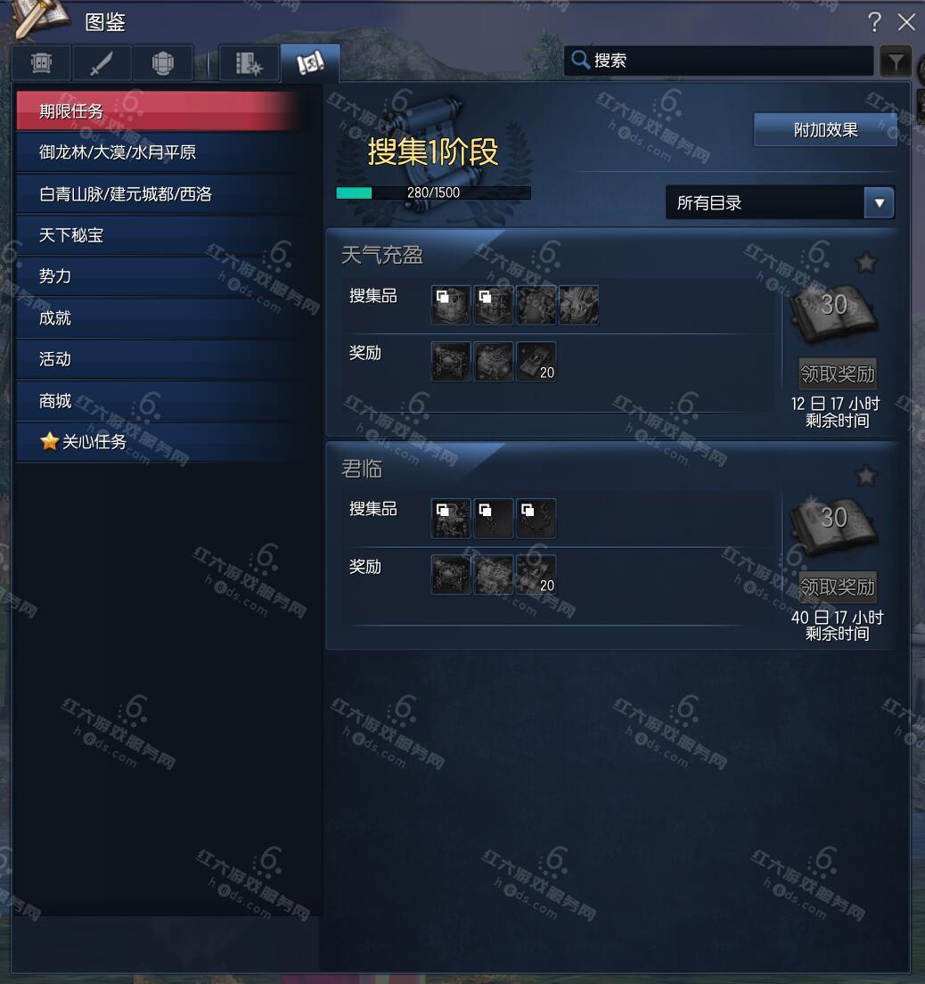The width and height of the screenshot is (925, 984).
Task: Open help question mark icon
Action: [x=874, y=22]
